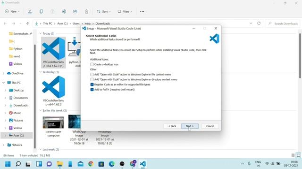Select VSCodeUserSetup-x64-1.62.3 (1) installer file
This screenshot has width=302, height=169.
(53, 53)
